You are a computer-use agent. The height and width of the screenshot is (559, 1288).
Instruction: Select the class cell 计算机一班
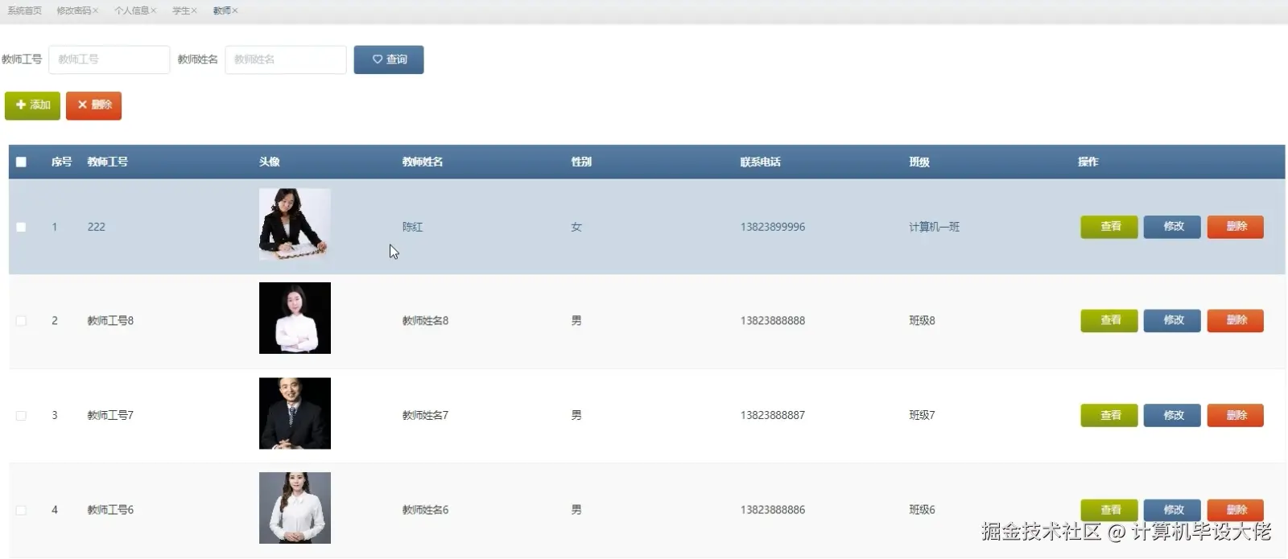pos(935,227)
